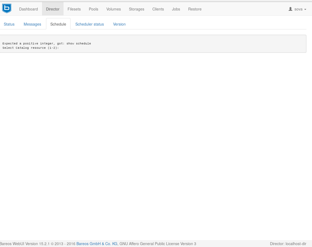Follow the Bareos GmbH & Co. KG link
The width and height of the screenshot is (312, 247).
[x=97, y=244]
